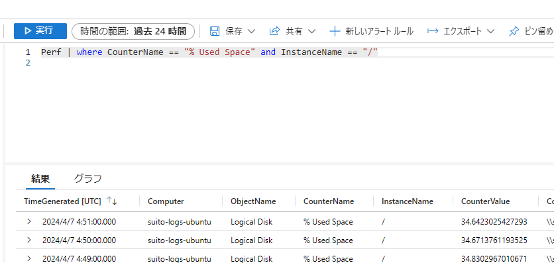
Task: Sort by TimeGenerated [UTC] sort arrows icon
Action: 111,201
